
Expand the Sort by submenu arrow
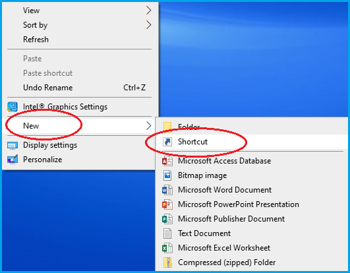[x=149, y=25]
